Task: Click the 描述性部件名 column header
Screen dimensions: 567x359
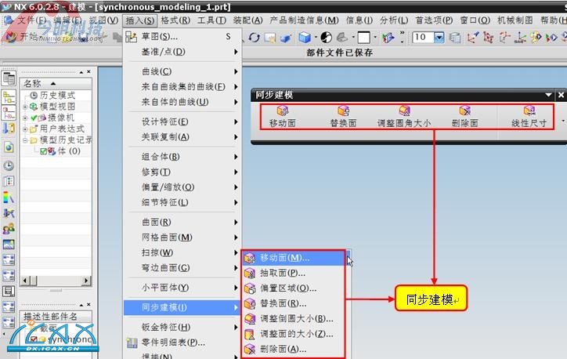Action: [56, 317]
